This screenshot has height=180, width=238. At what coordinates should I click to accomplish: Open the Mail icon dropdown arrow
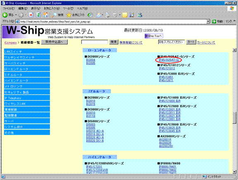(x=102, y=15)
